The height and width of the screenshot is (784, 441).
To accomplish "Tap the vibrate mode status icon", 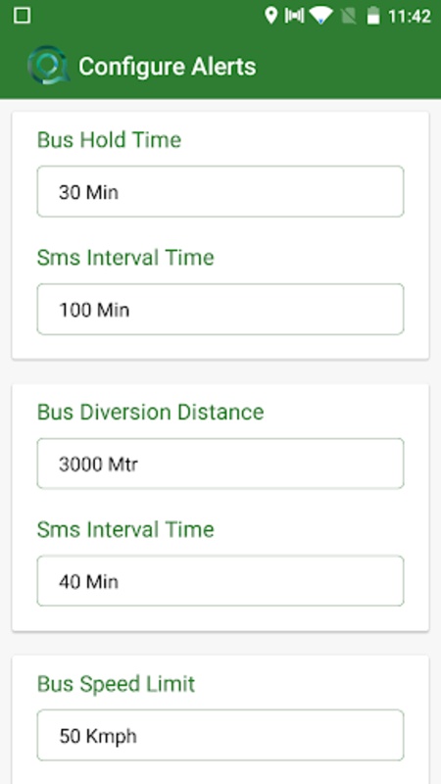I will pos(294,16).
